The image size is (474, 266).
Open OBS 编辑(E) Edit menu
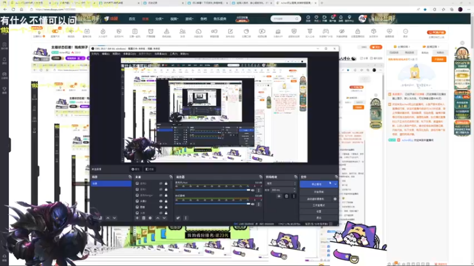pyautogui.click(x=105, y=54)
